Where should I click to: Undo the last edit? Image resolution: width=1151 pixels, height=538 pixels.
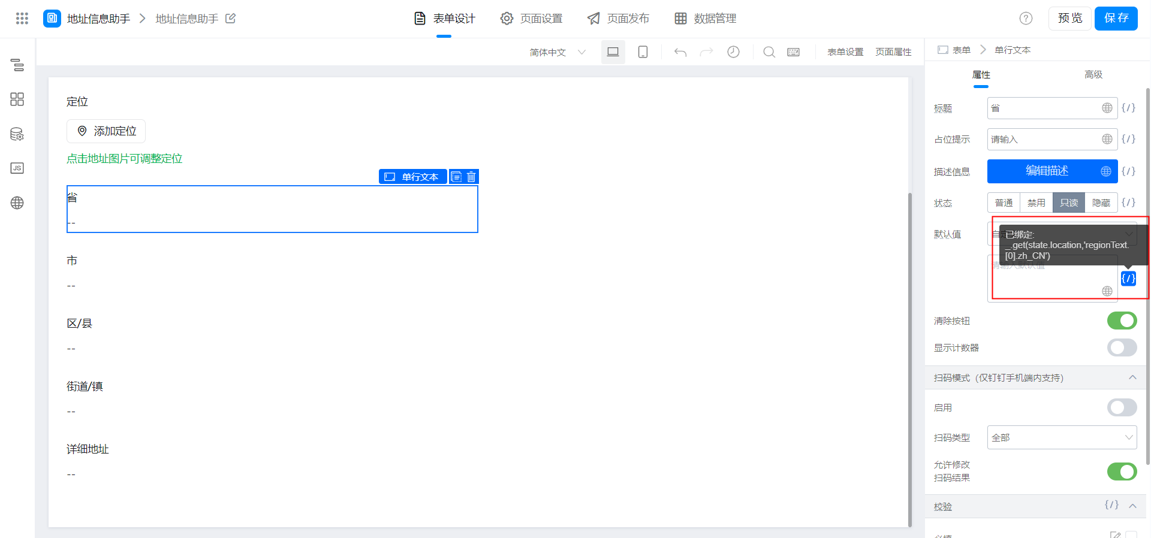pyautogui.click(x=680, y=52)
